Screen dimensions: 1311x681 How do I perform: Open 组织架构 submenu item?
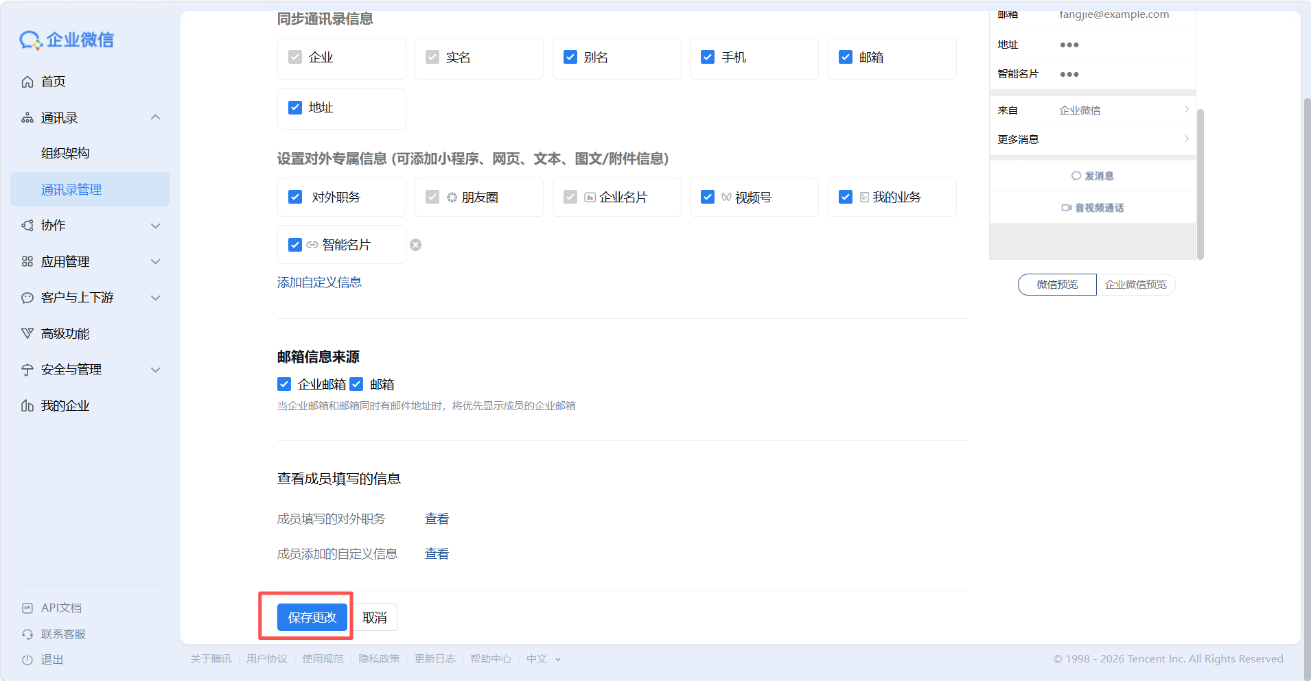coord(90,154)
